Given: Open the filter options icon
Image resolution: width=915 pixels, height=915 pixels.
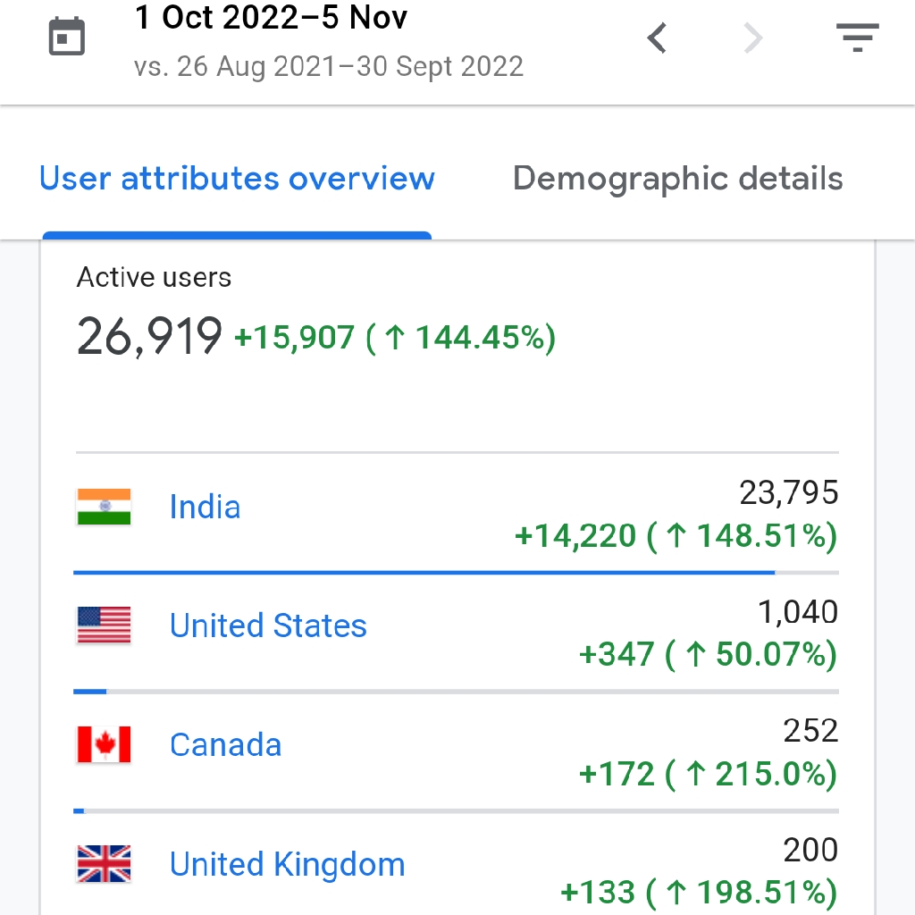Looking at the screenshot, I should click(857, 38).
